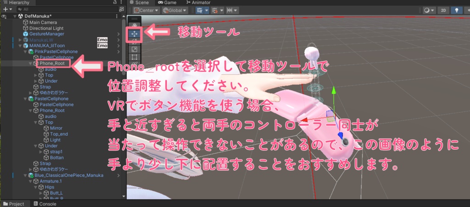Screen dimensions: 470x207
Task: Click the Hierarchy scroll down arrow
Action: (x=123, y=197)
